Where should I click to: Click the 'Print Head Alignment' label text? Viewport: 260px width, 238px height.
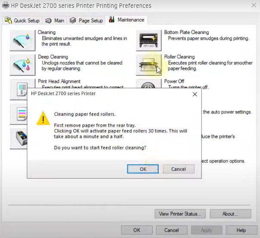(x=59, y=81)
